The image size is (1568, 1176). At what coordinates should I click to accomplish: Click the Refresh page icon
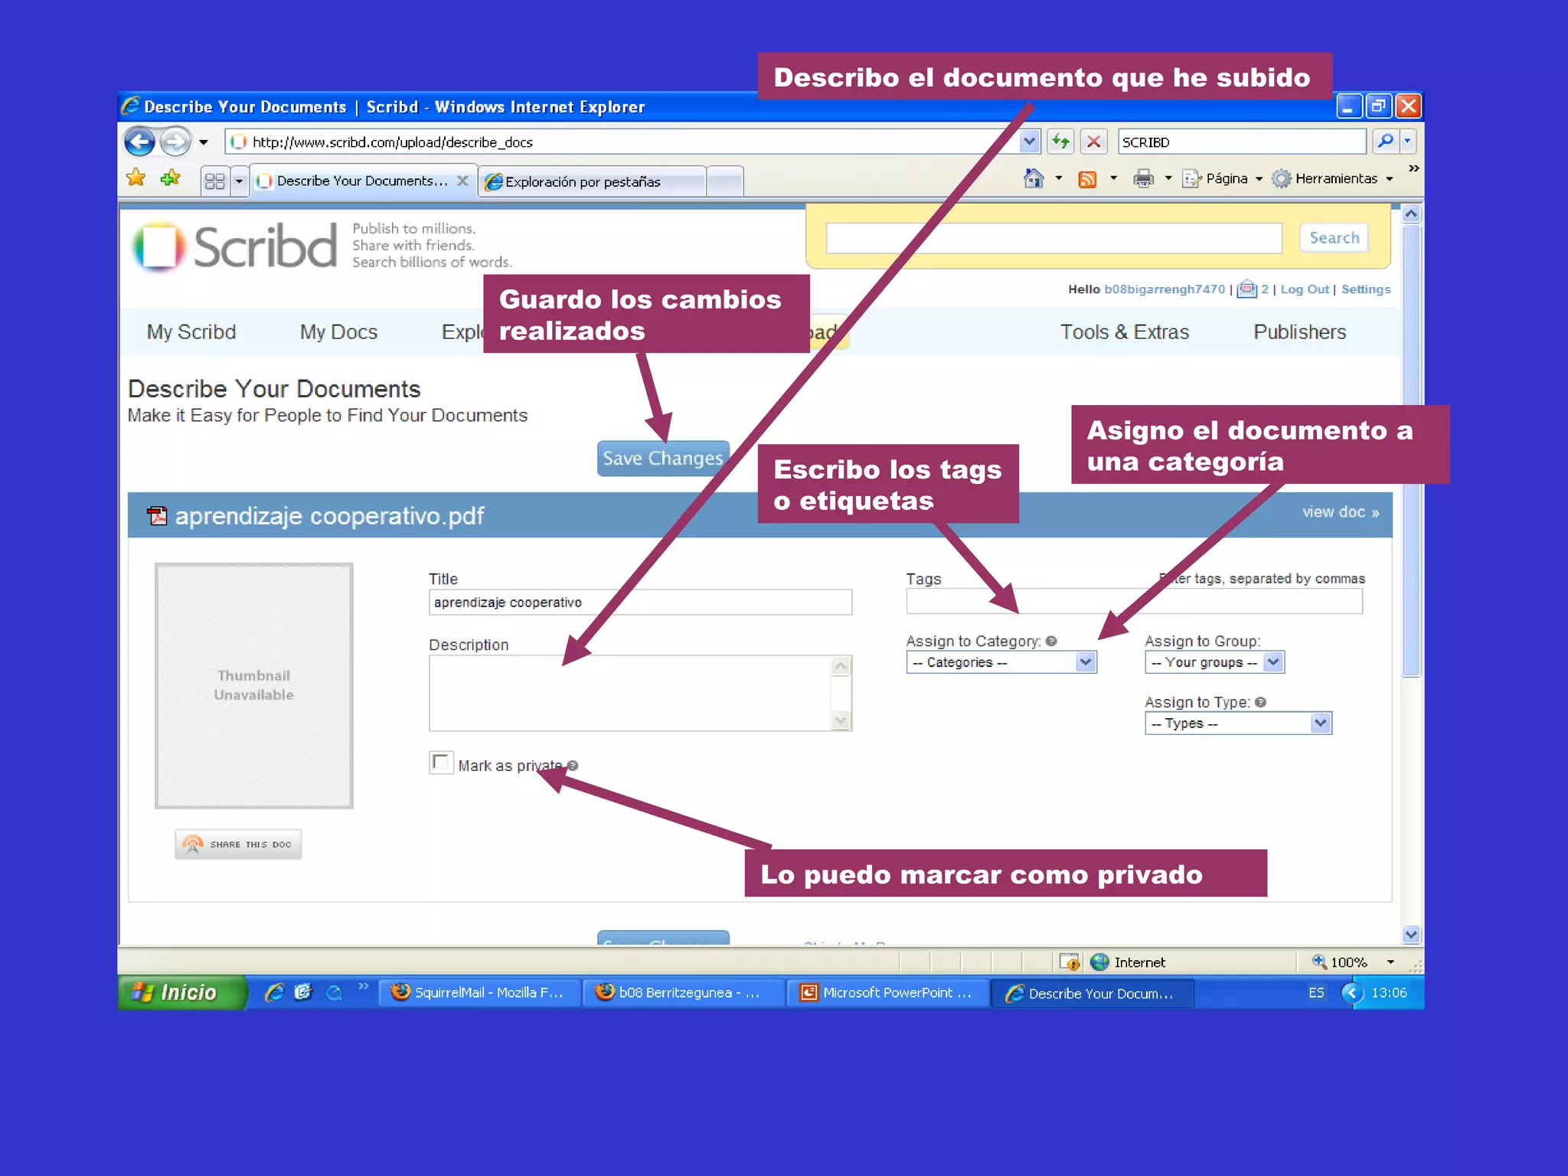point(1061,142)
